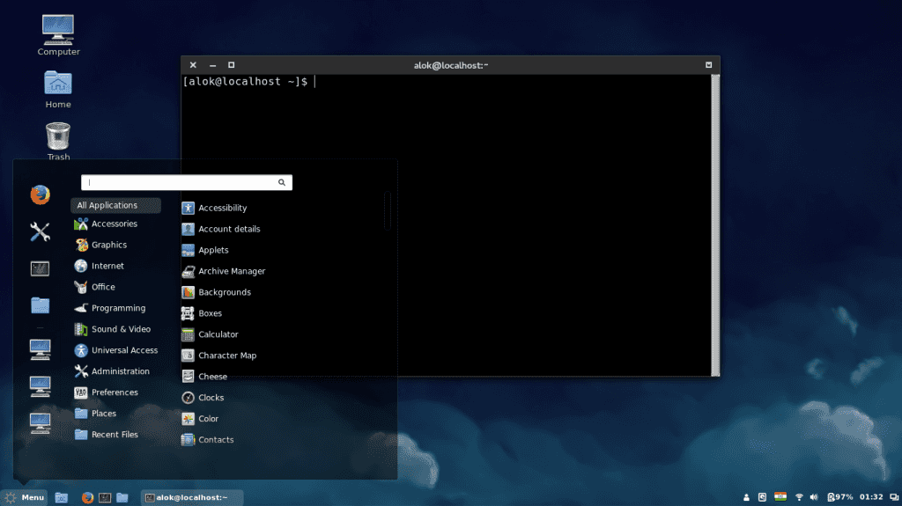Open the Trash icon on the desktop
Image resolution: width=902 pixels, height=506 pixels.
pos(58,138)
